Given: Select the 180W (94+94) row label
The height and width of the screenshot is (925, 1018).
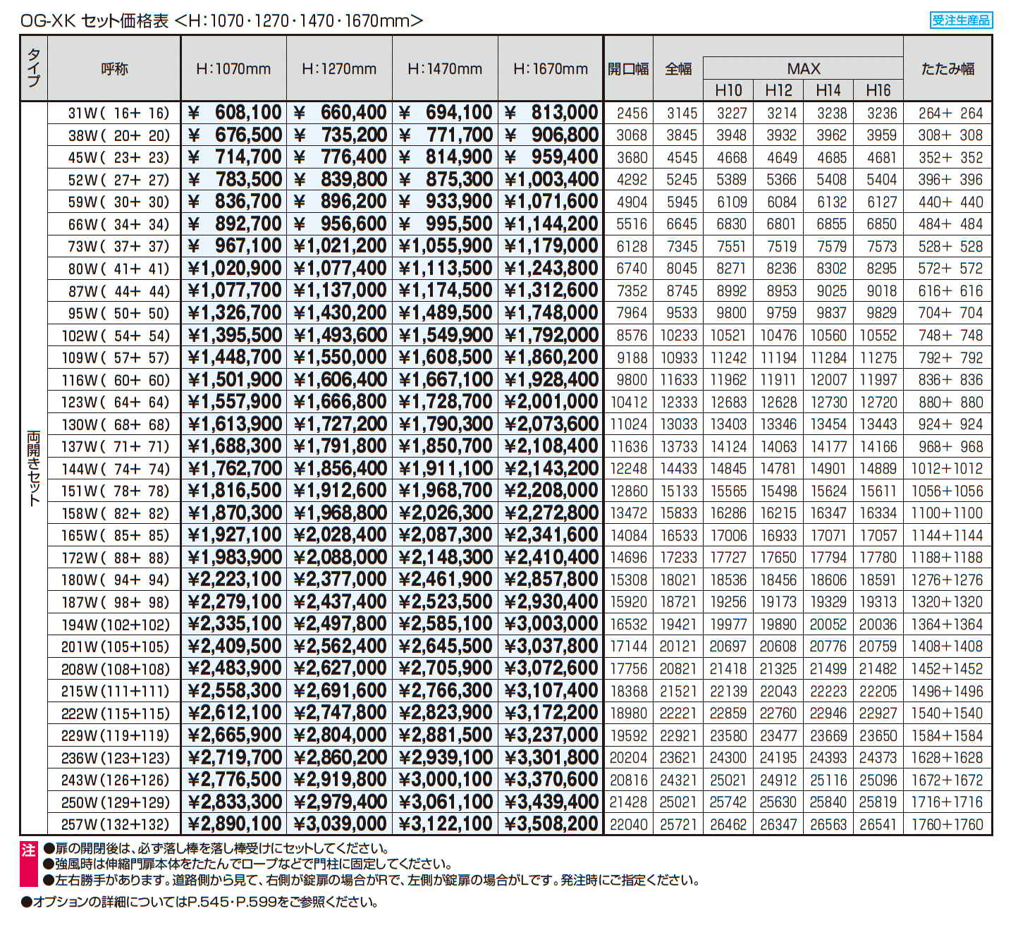Looking at the screenshot, I should click(x=115, y=580).
